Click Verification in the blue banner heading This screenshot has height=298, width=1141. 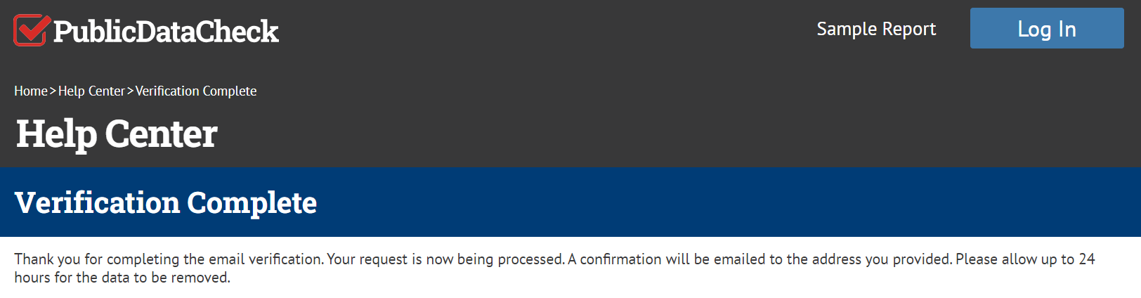97,203
